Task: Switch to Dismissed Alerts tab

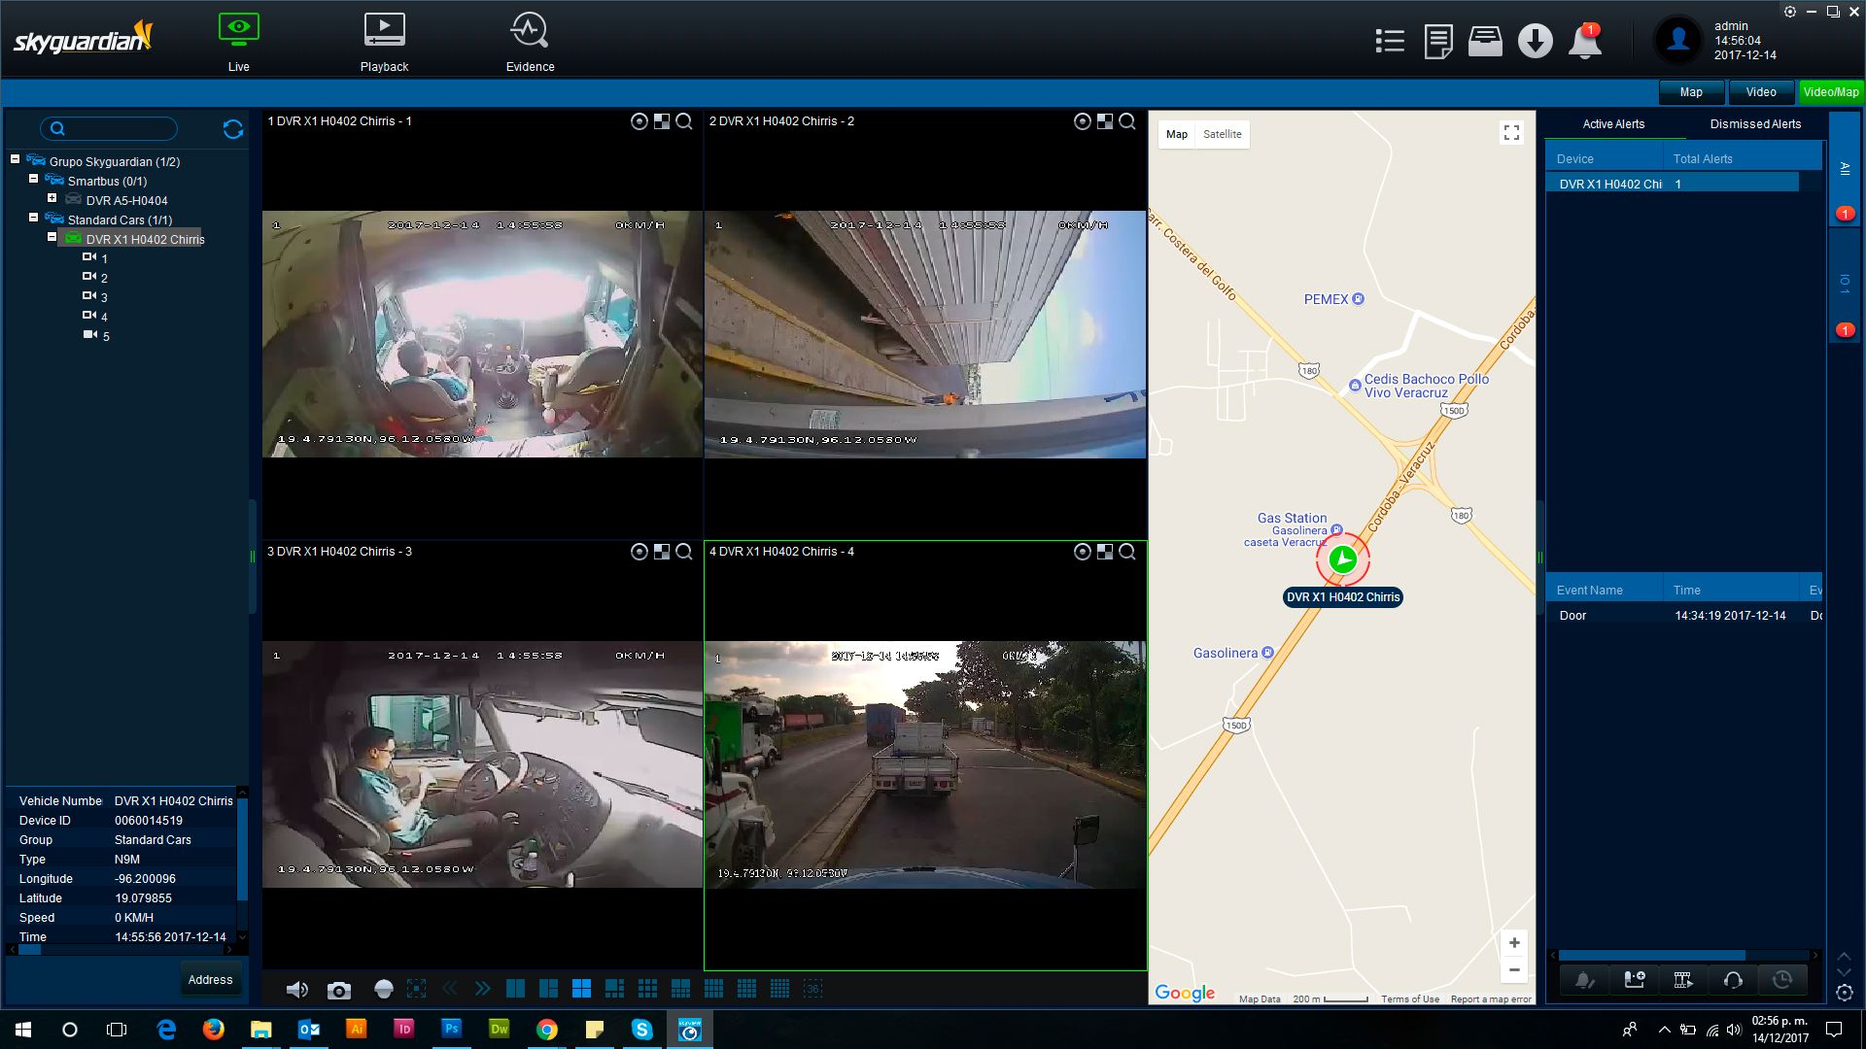Action: pos(1754,124)
